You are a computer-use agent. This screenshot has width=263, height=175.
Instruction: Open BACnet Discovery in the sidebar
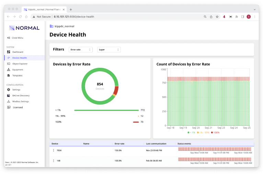point(24,96)
